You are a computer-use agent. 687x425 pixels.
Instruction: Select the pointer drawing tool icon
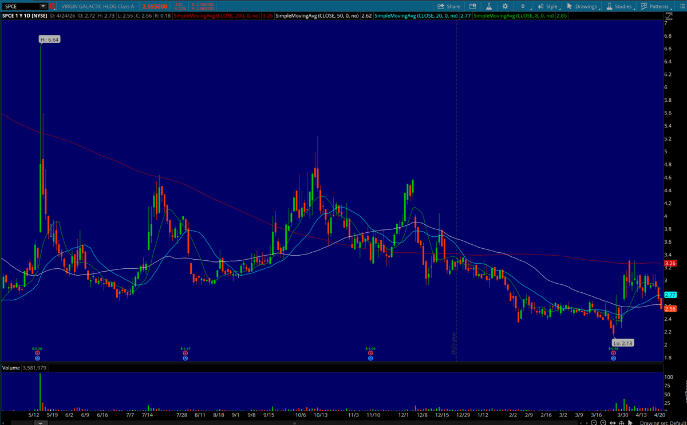630,423
